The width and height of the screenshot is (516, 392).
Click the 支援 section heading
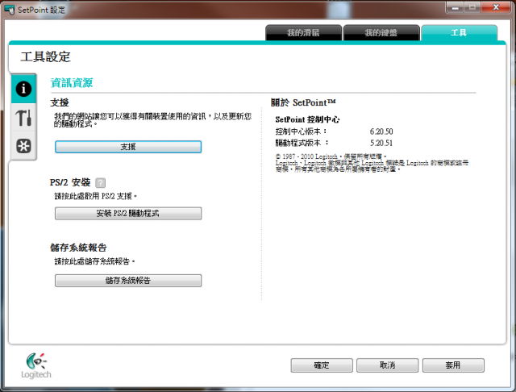click(x=60, y=102)
